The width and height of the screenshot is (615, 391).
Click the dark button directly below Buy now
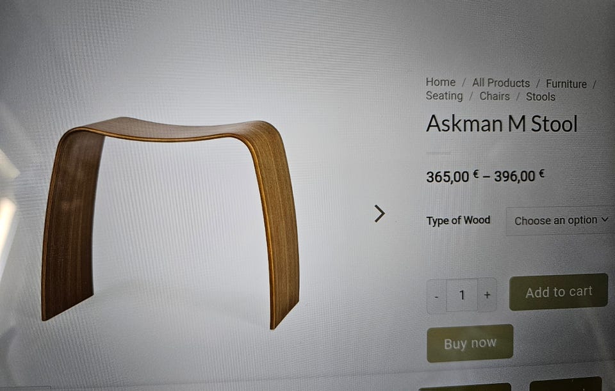(x=465, y=387)
